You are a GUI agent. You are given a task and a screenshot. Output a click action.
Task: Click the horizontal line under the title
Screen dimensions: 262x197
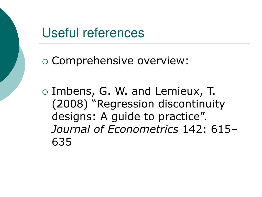coord(144,44)
